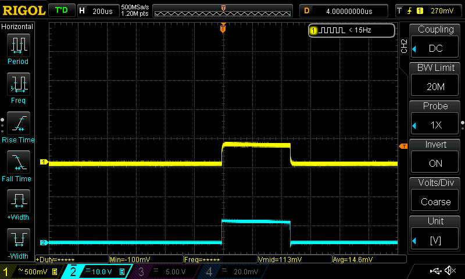Select the -Width measurement icon
465x279 pixels.
(19, 240)
